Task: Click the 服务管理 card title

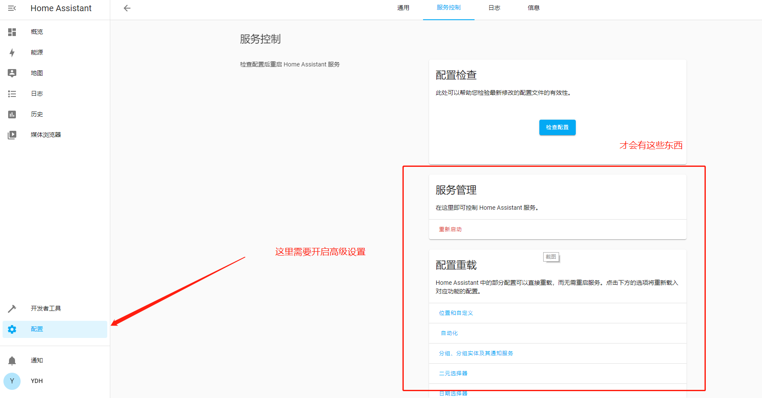Action: click(456, 190)
